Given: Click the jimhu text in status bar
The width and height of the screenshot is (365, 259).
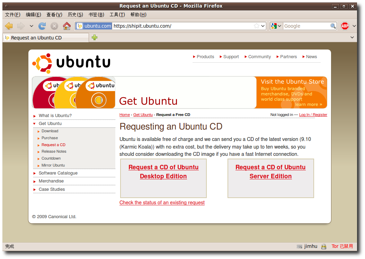Looking at the screenshot, I should pos(311,246).
